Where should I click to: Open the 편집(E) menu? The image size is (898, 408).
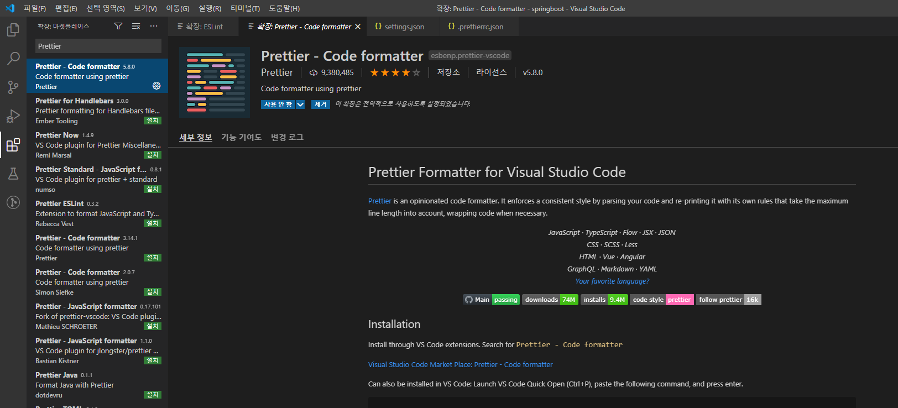click(x=66, y=8)
